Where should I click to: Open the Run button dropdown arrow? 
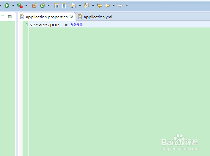[x=13, y=6]
